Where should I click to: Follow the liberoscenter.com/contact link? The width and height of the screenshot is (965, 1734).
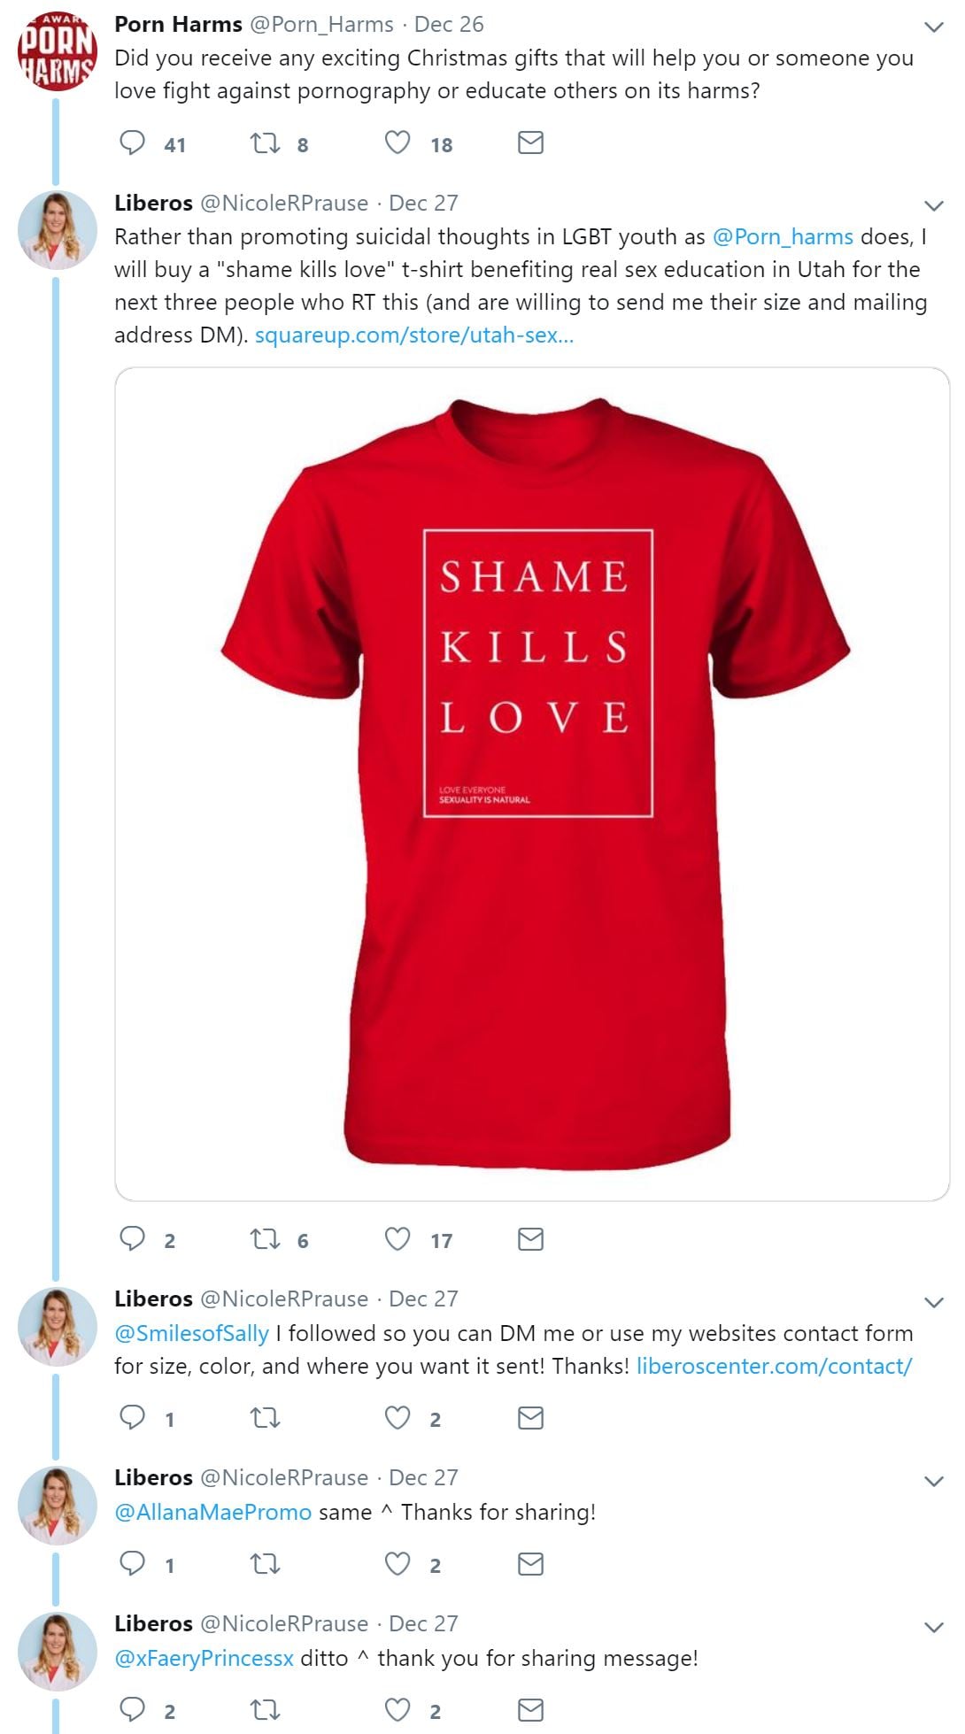pos(774,1366)
